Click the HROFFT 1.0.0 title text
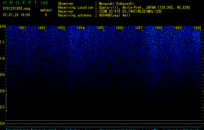 pyautogui.click(x=26, y=3)
